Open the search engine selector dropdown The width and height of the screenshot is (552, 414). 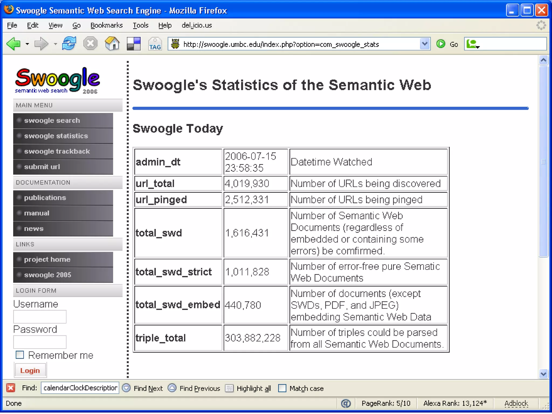pyautogui.click(x=474, y=44)
